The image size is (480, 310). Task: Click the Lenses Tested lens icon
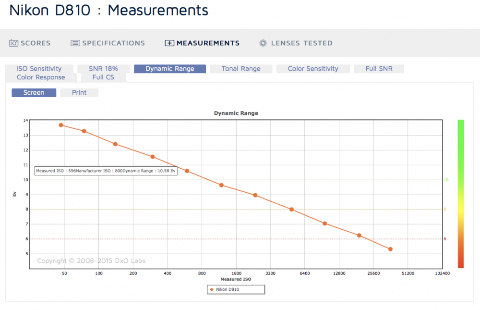point(263,43)
